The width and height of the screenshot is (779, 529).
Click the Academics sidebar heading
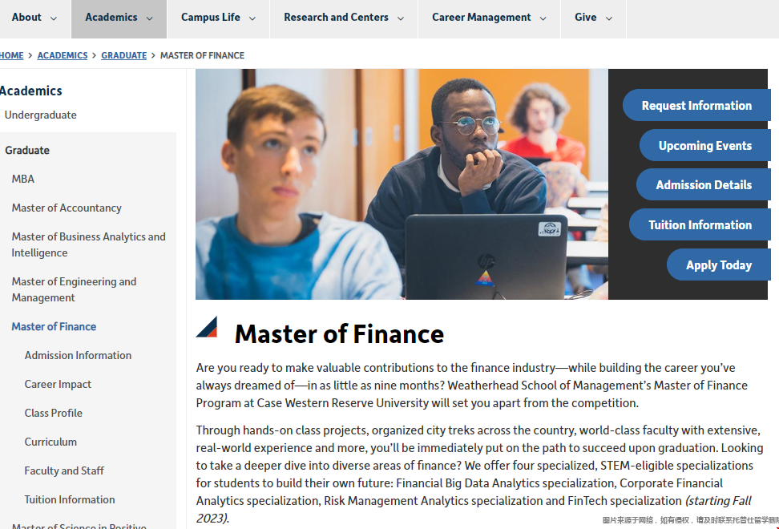(x=30, y=91)
